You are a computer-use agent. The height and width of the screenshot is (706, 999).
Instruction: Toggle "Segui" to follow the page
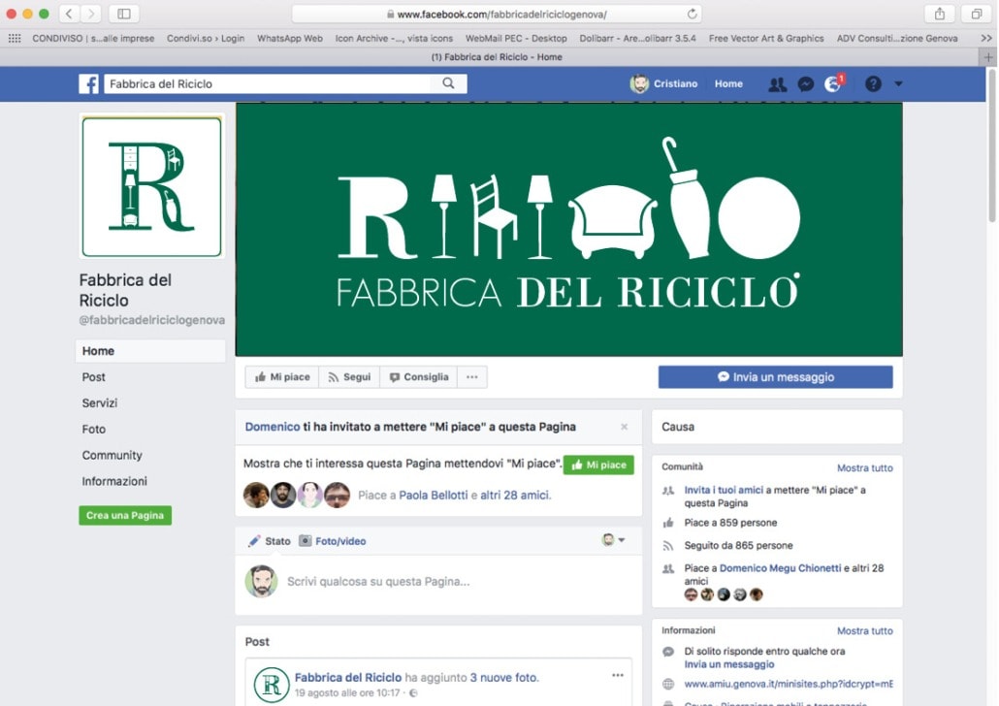coord(349,377)
